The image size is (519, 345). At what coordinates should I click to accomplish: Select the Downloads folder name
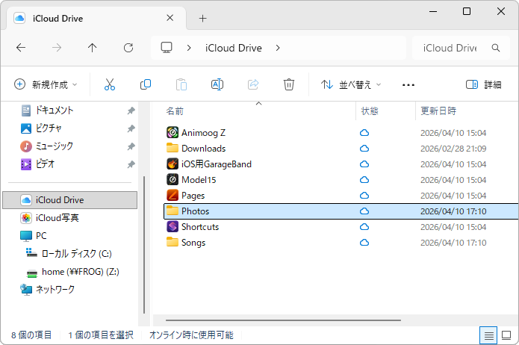204,149
